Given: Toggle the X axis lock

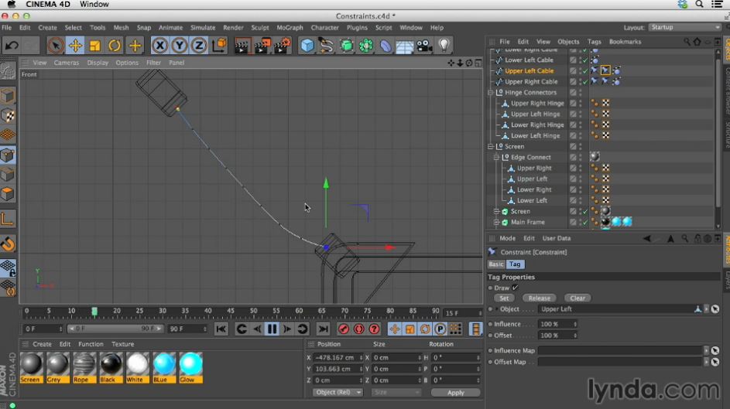Looking at the screenshot, I should [x=159, y=46].
